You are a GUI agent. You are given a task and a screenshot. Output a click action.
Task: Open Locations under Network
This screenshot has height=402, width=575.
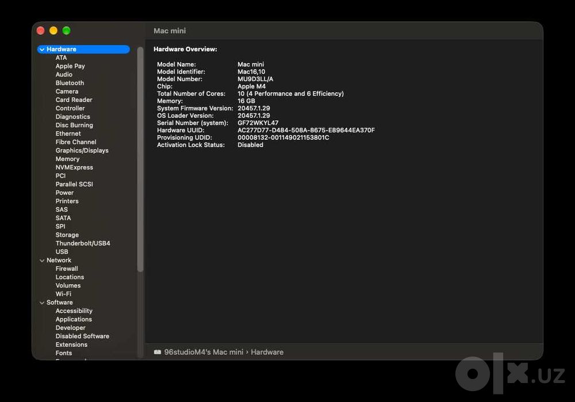click(x=70, y=277)
